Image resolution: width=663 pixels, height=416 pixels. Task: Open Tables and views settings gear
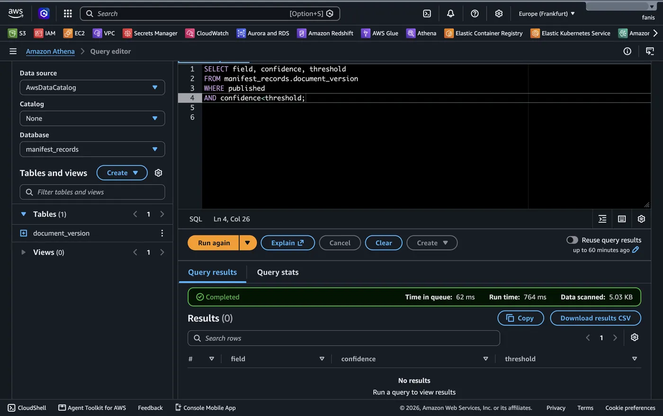tap(158, 173)
